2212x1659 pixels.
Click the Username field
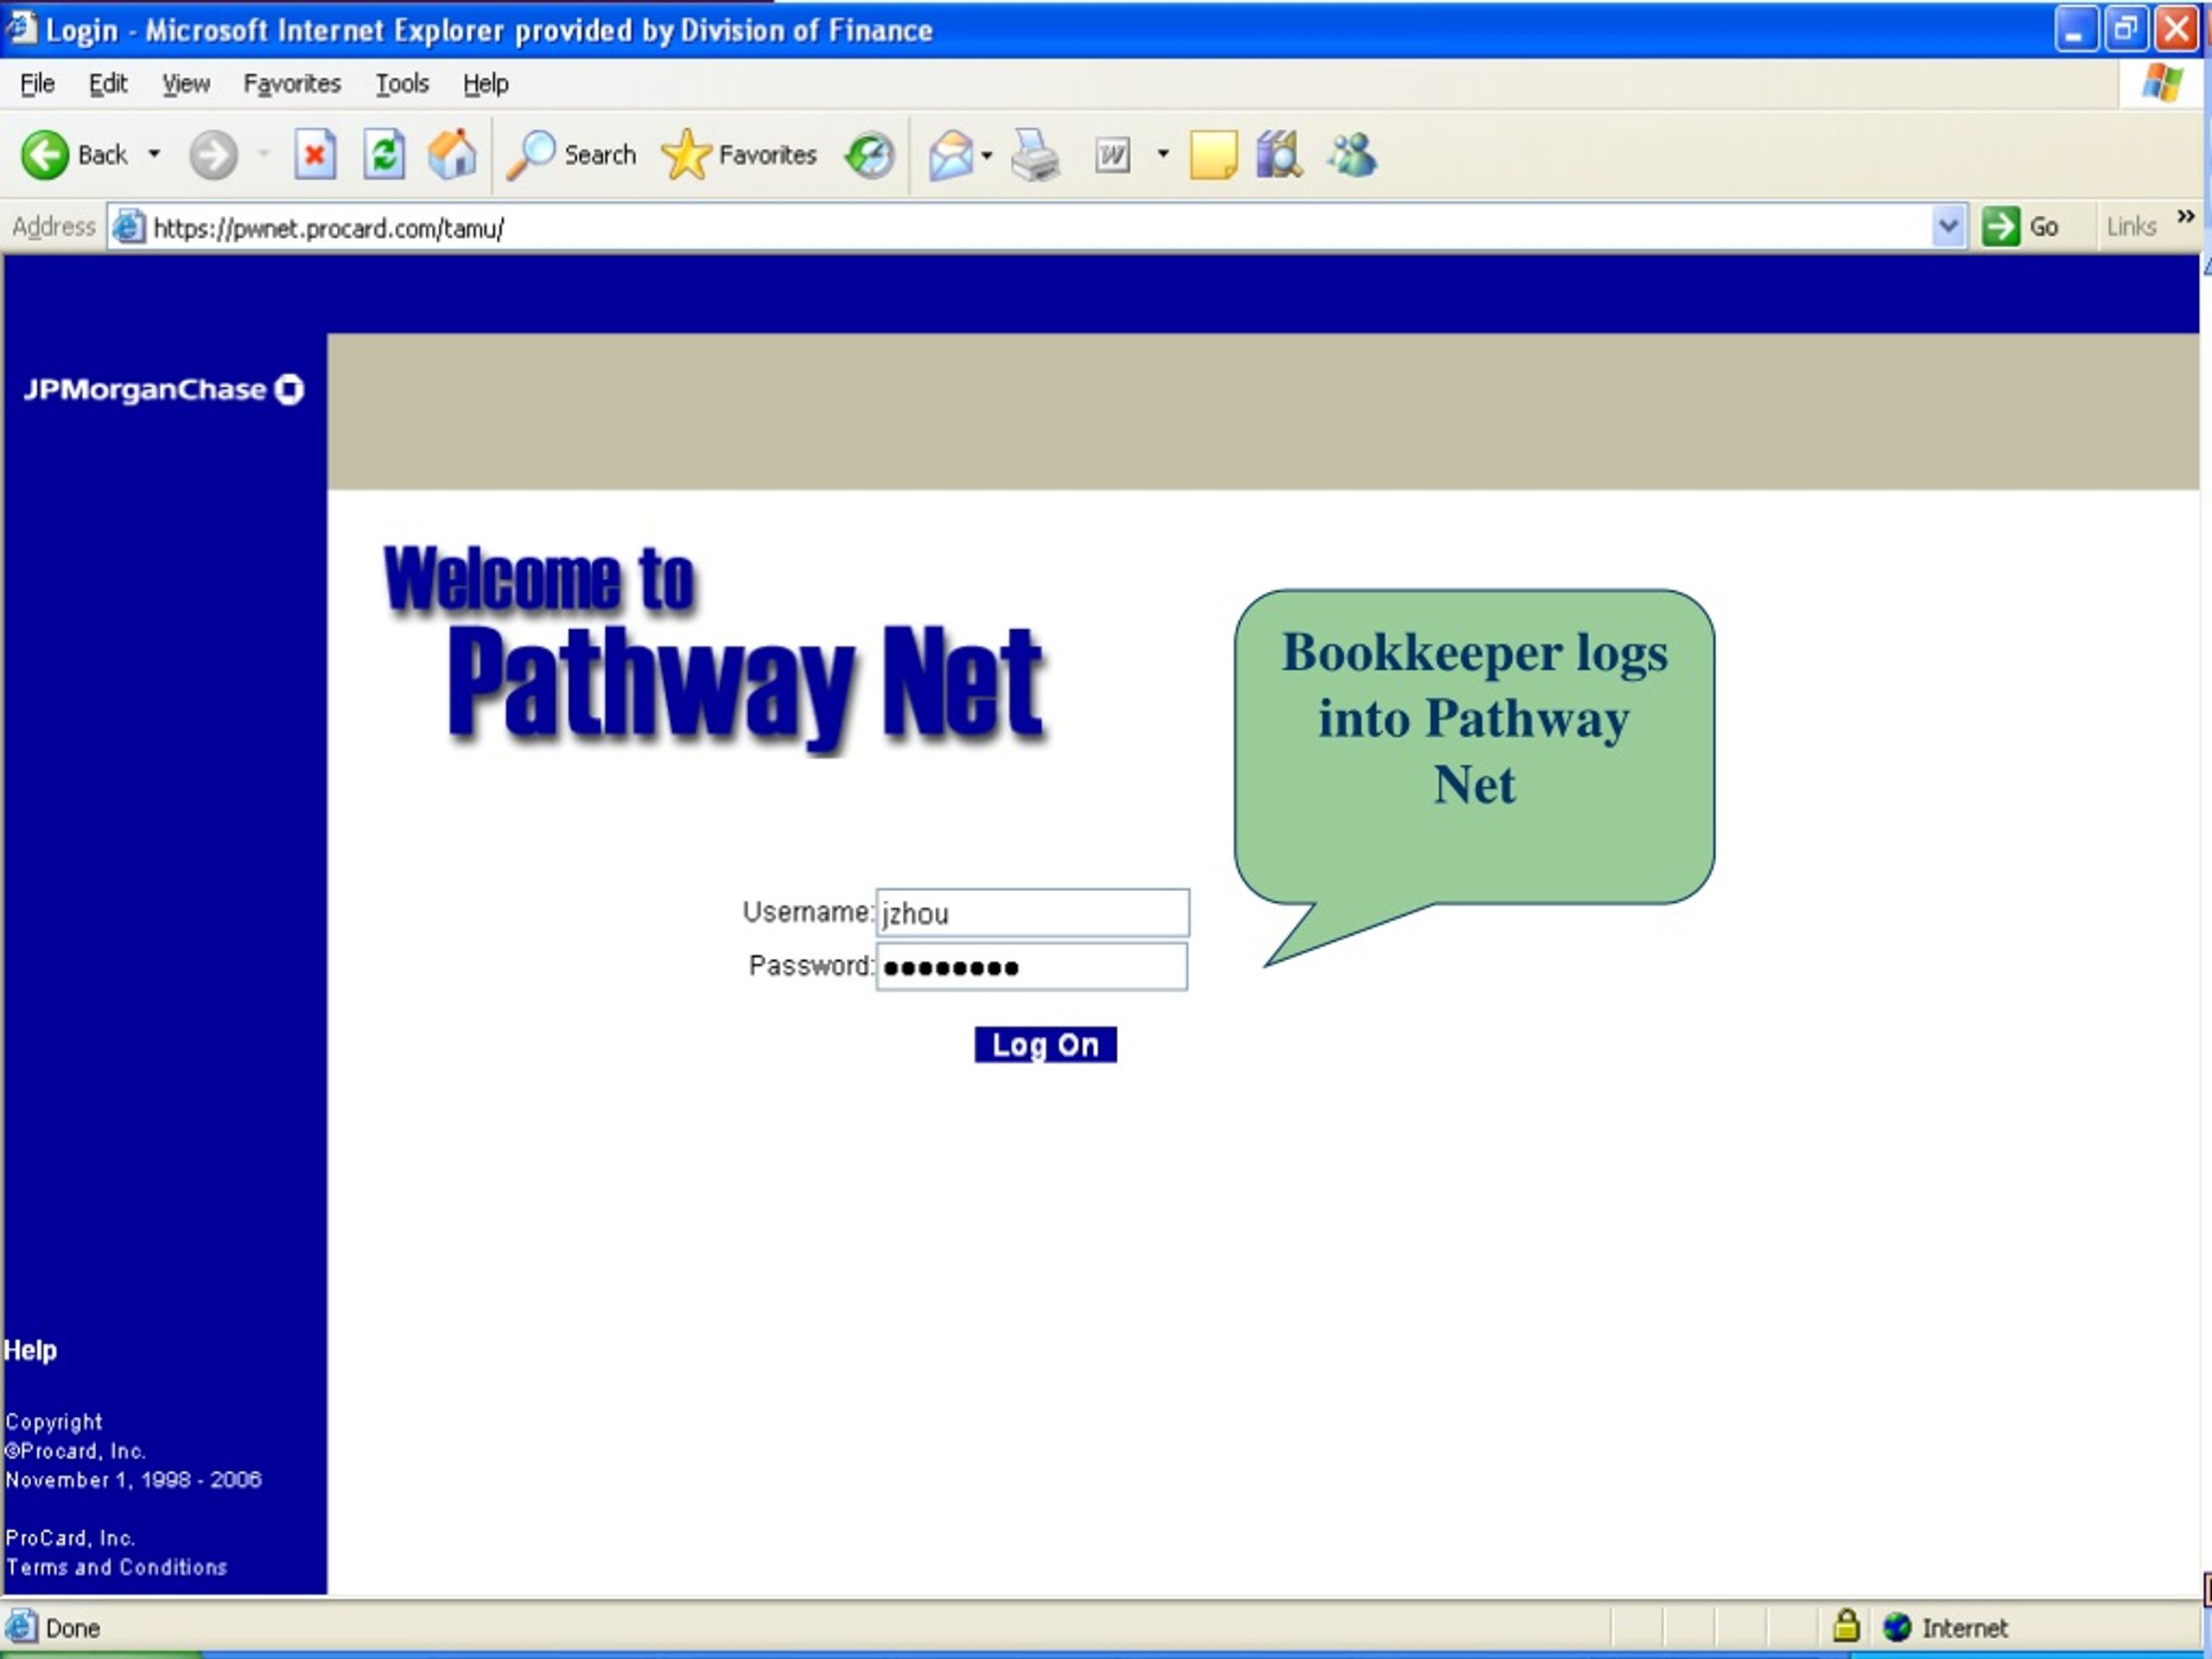click(x=1033, y=913)
